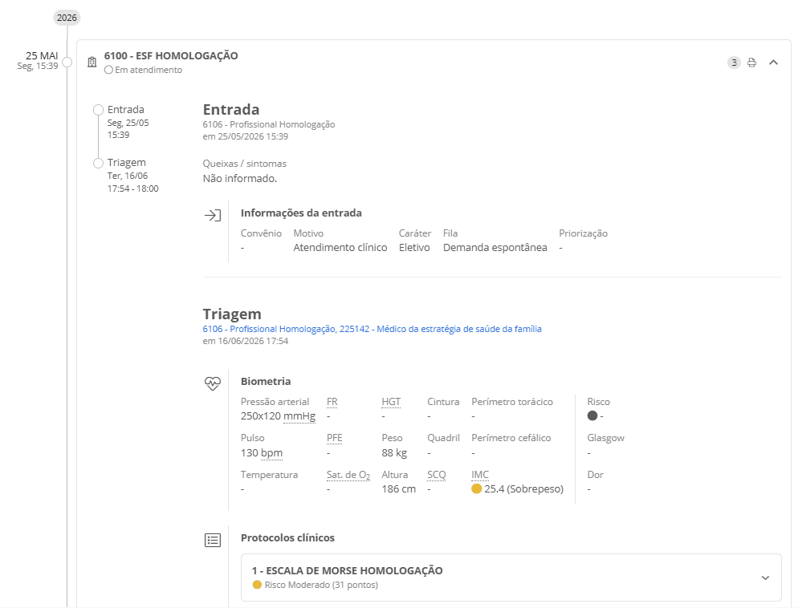Click the Eletivo caráter value
Screen dimensions: 798x612
[414, 248]
